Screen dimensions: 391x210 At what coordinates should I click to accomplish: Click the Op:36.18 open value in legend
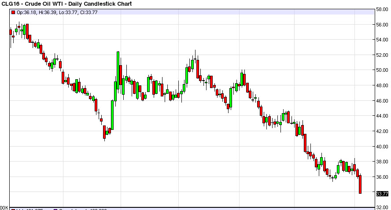point(26,12)
